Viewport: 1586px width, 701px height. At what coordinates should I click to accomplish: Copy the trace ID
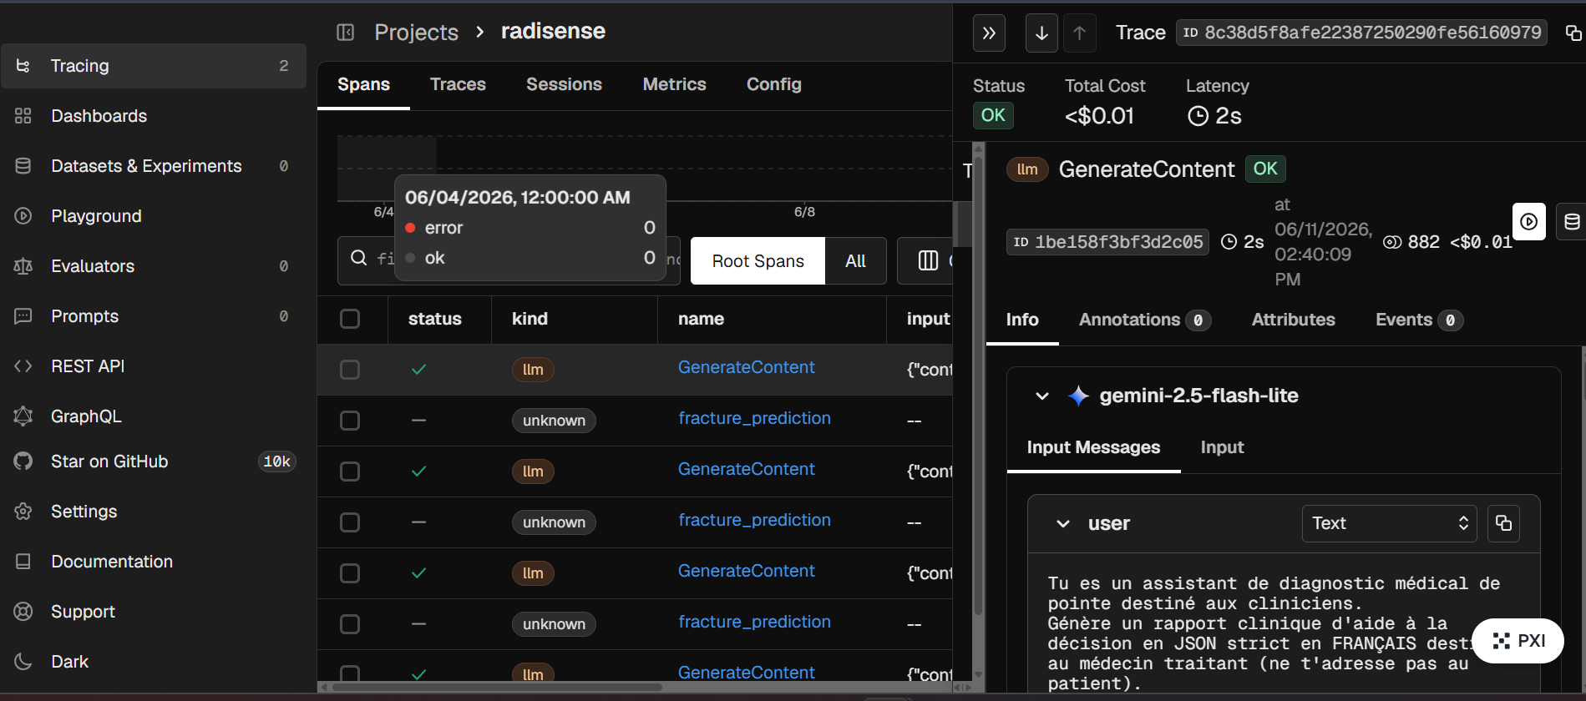[x=1573, y=33]
